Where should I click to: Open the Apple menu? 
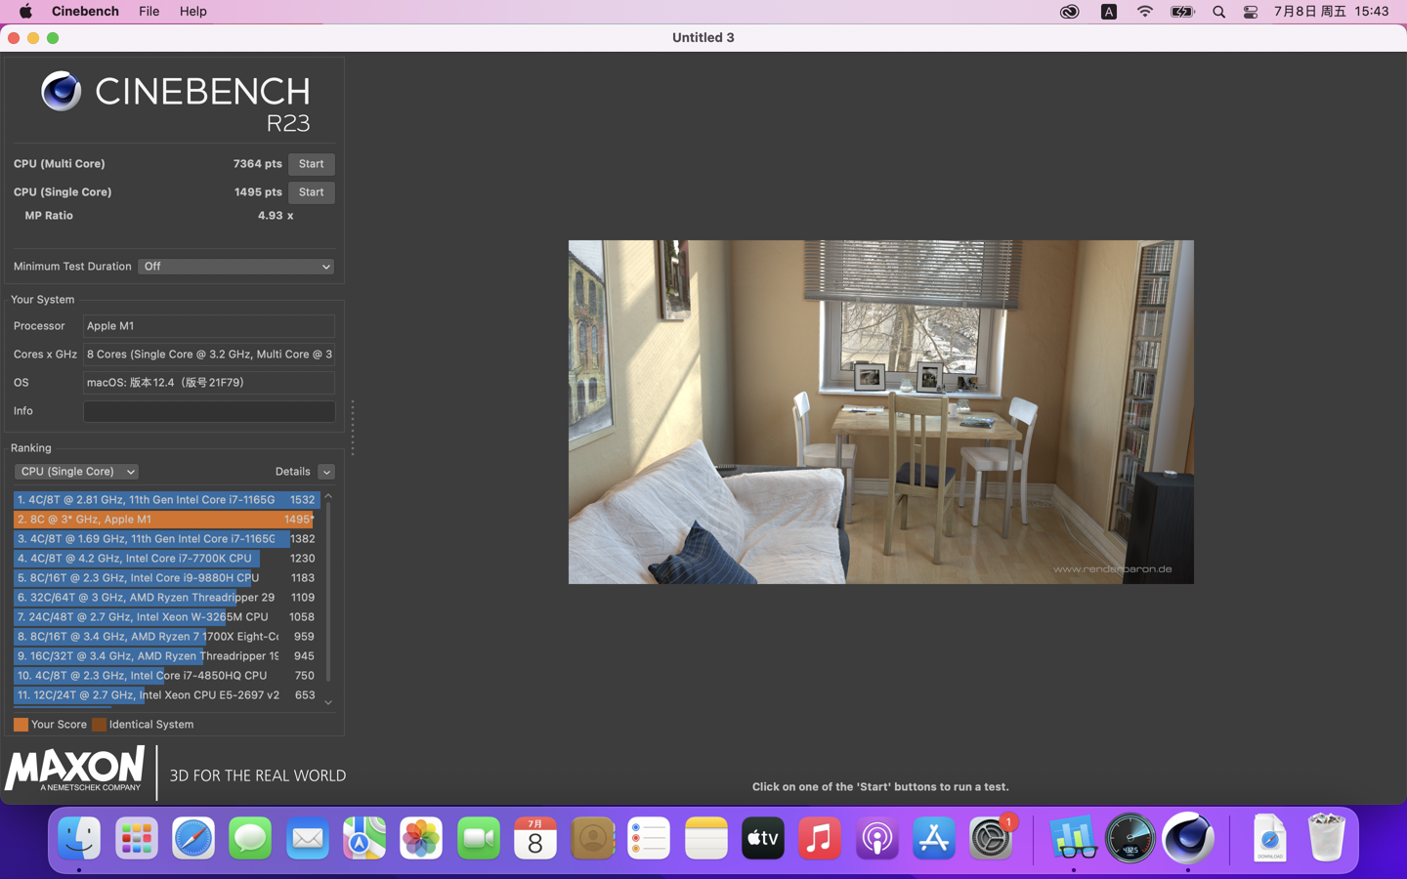point(25,12)
